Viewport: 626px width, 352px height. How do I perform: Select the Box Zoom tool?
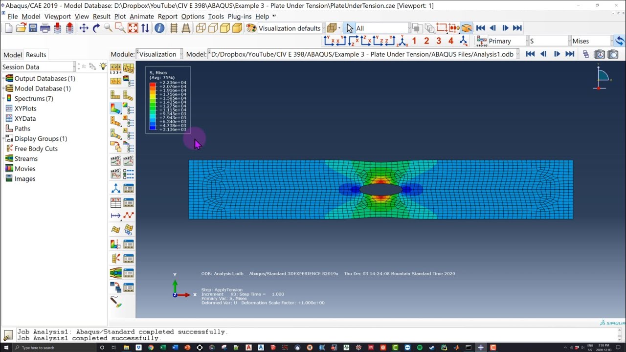(x=120, y=28)
